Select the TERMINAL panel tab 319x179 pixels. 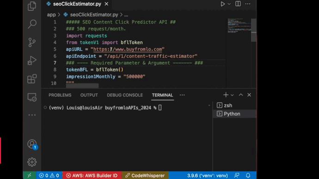click(162, 95)
